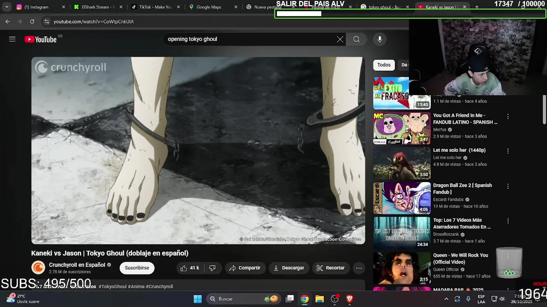Open Let me solo her thumbnail

pyautogui.click(x=402, y=163)
